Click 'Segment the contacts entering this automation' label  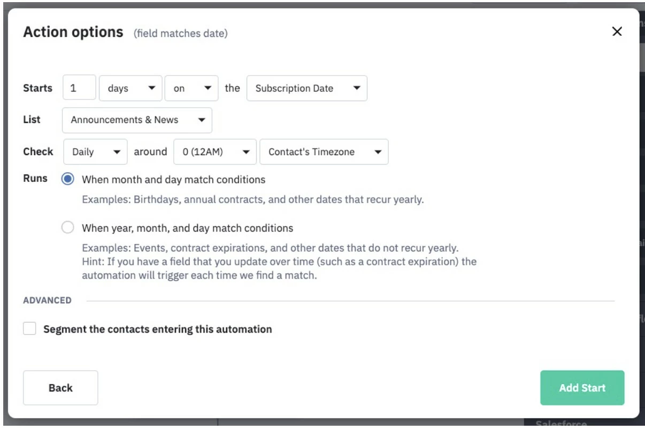[157, 329]
